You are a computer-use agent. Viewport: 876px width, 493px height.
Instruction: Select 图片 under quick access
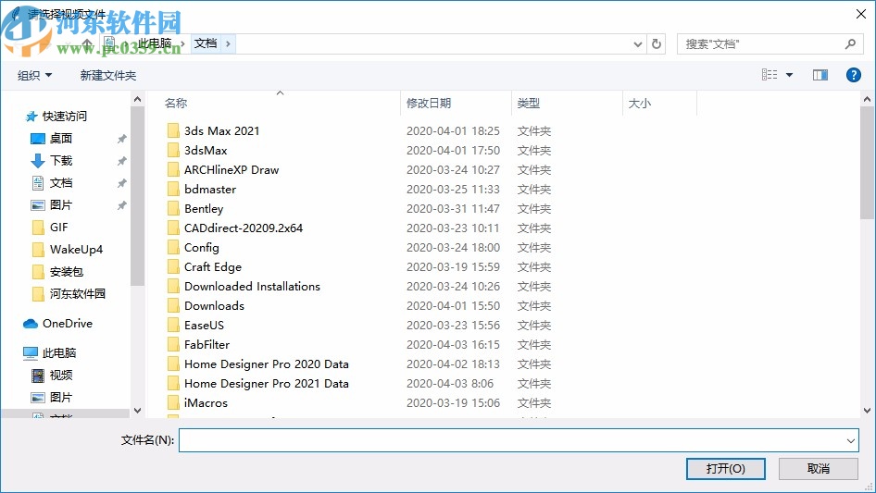(61, 205)
